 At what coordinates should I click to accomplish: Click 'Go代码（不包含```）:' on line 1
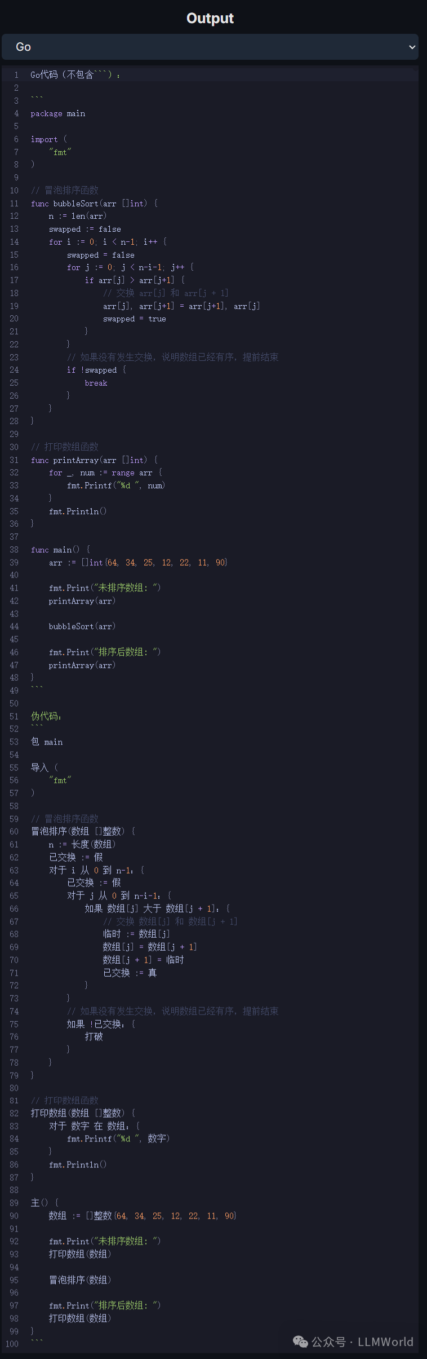point(75,74)
